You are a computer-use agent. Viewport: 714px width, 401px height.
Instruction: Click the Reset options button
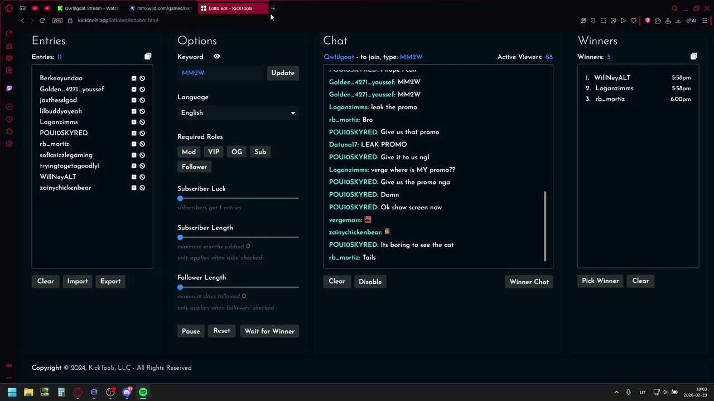pyautogui.click(x=221, y=331)
